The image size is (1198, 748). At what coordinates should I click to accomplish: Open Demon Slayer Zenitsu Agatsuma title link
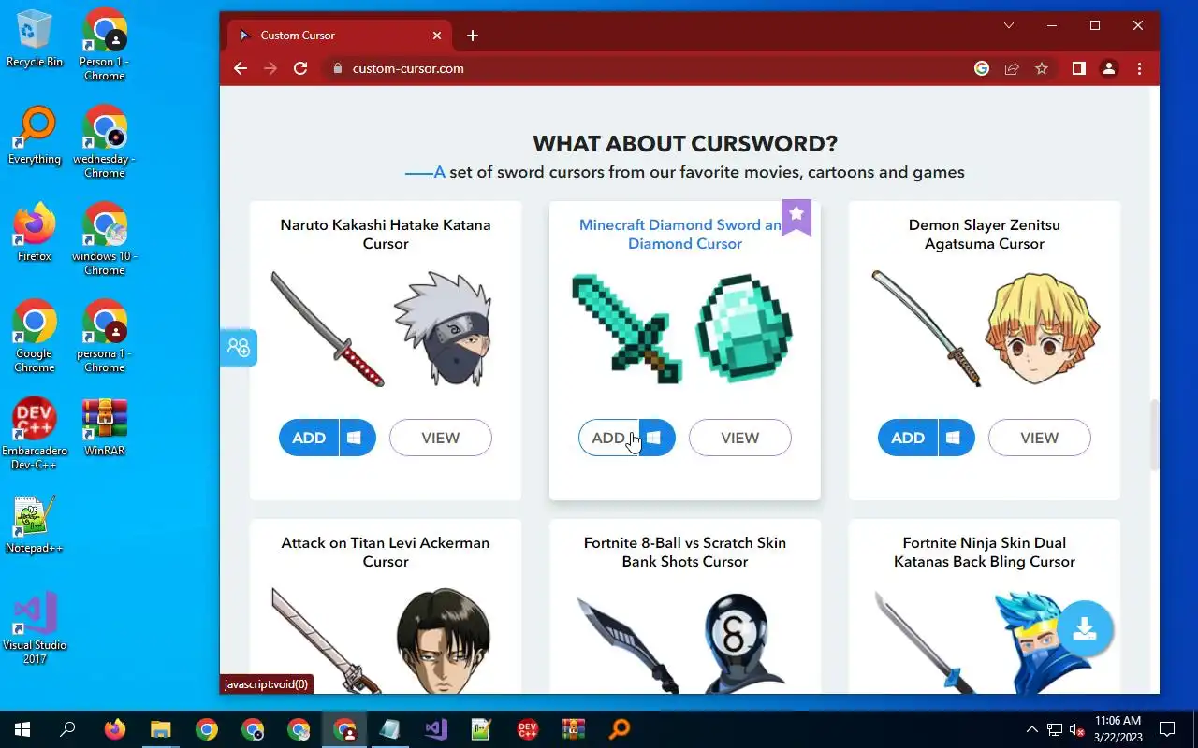pyautogui.click(x=985, y=234)
